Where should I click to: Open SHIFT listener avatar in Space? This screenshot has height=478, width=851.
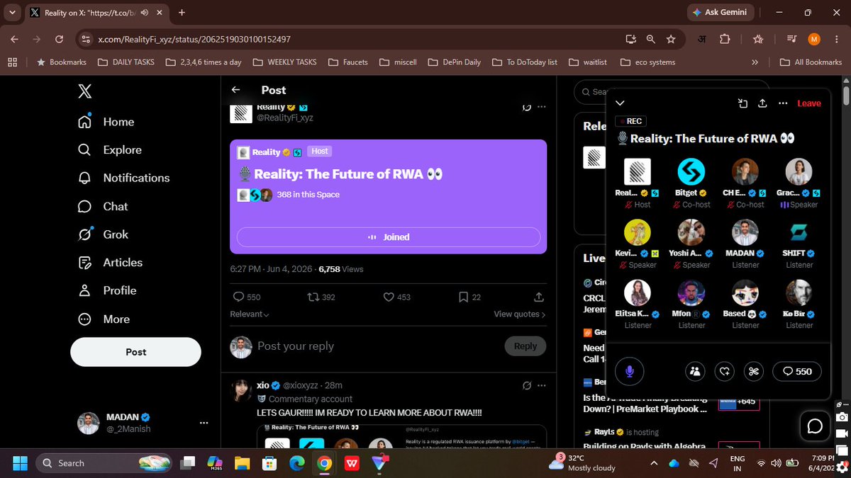pos(799,232)
